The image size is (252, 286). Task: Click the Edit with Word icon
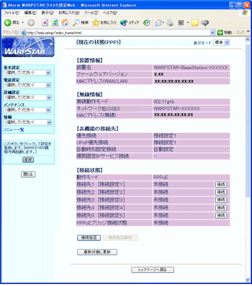pos(181,23)
